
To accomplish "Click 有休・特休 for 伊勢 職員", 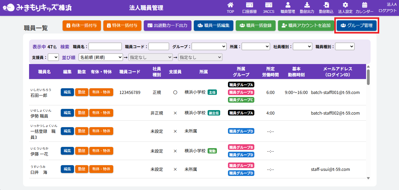I will [101, 113].
